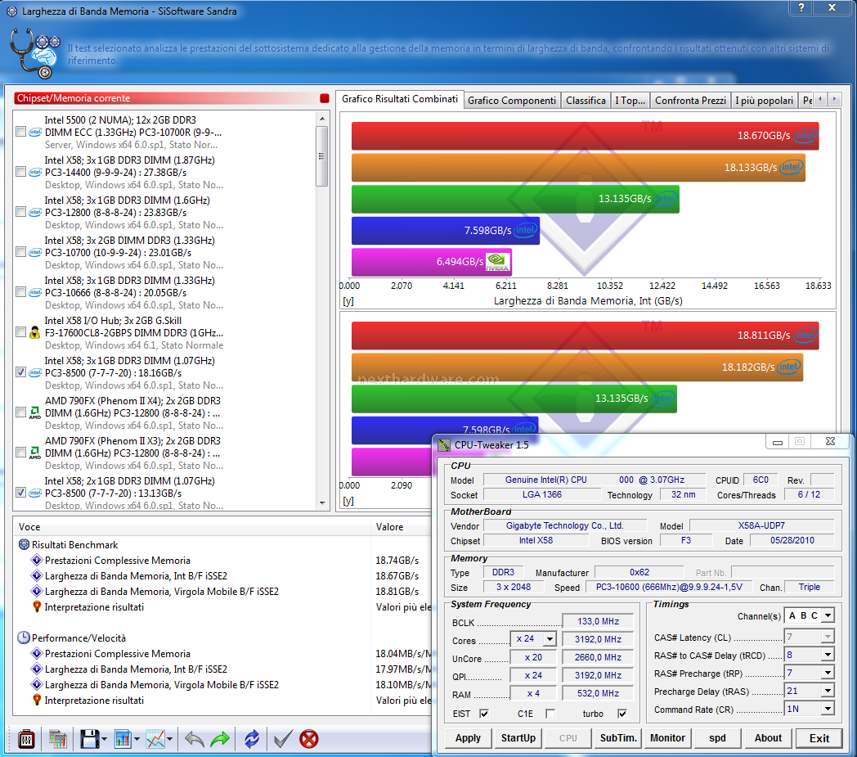Click the question mark help button

coord(801,7)
